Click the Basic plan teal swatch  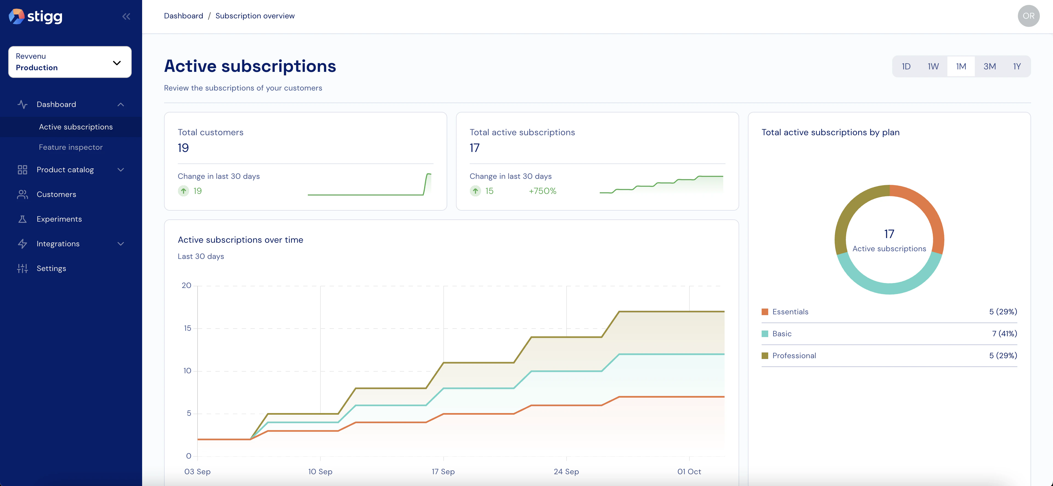coord(765,334)
